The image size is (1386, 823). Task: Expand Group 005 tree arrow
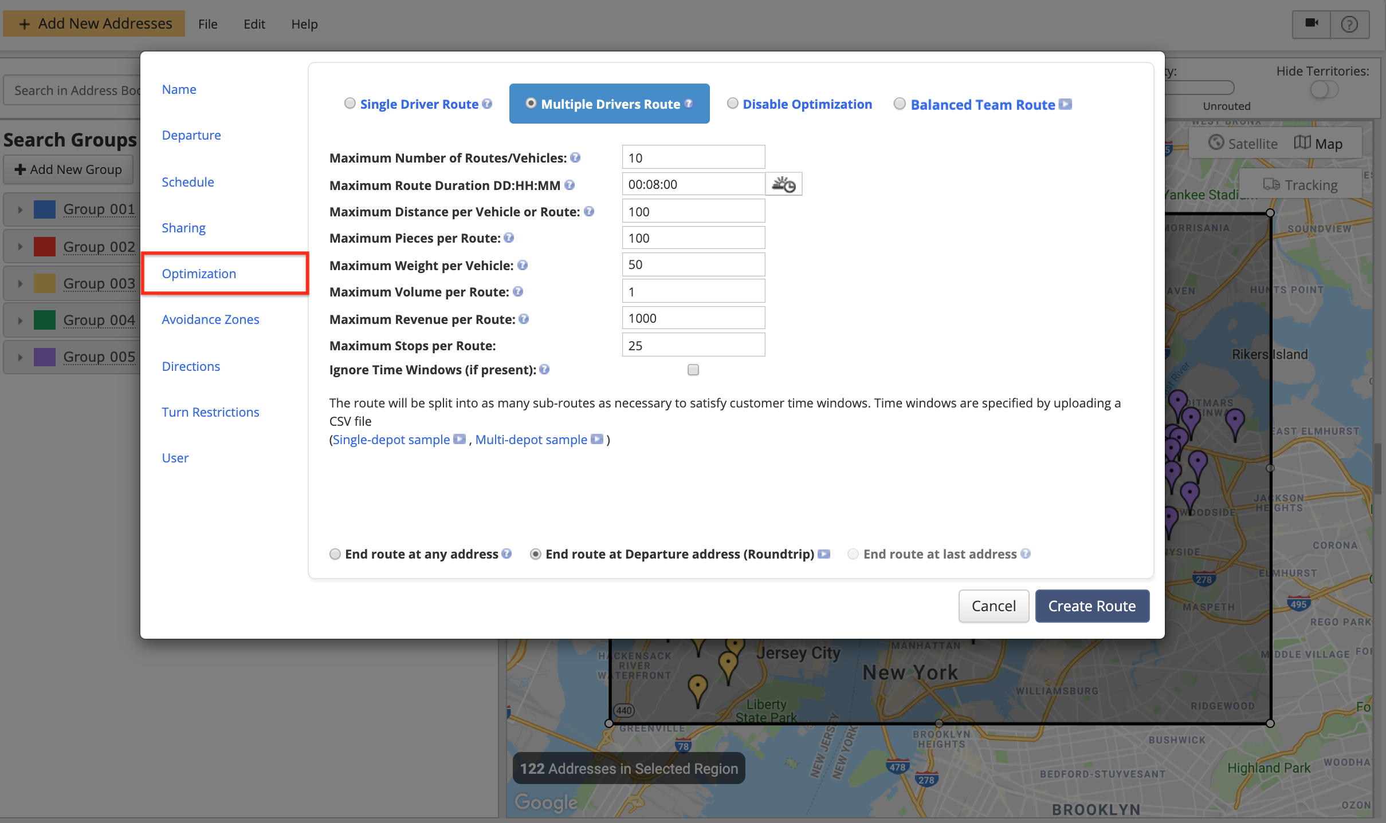pyautogui.click(x=20, y=357)
